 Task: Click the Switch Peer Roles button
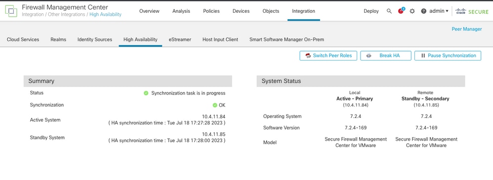point(328,56)
